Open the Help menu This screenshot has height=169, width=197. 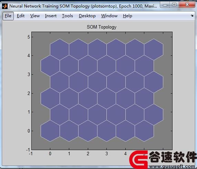point(127,16)
